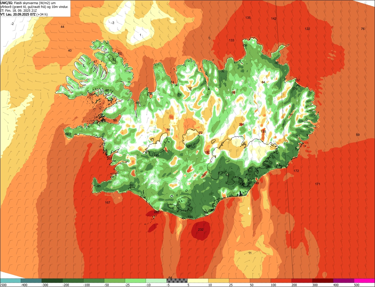
Task: Click the '137' value in the south-central interior
Action: pyautogui.click(x=167, y=151)
